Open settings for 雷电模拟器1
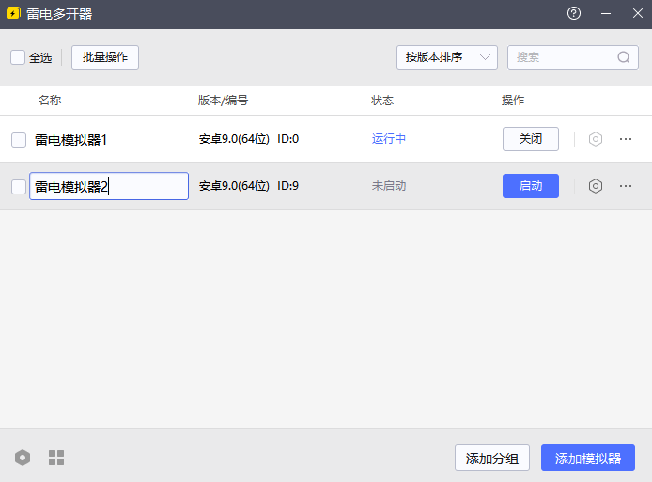The height and width of the screenshot is (482, 652). pos(595,139)
